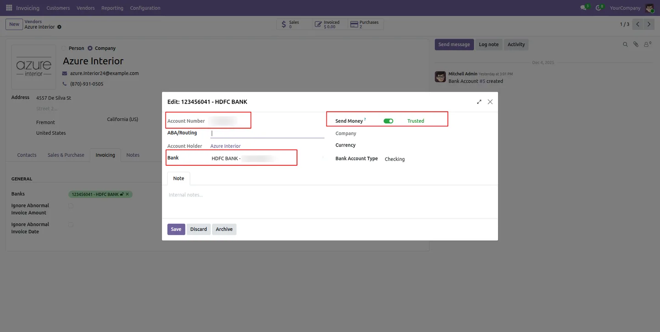Click Save in the dialog
The height and width of the screenshot is (332, 660).
tap(176, 229)
